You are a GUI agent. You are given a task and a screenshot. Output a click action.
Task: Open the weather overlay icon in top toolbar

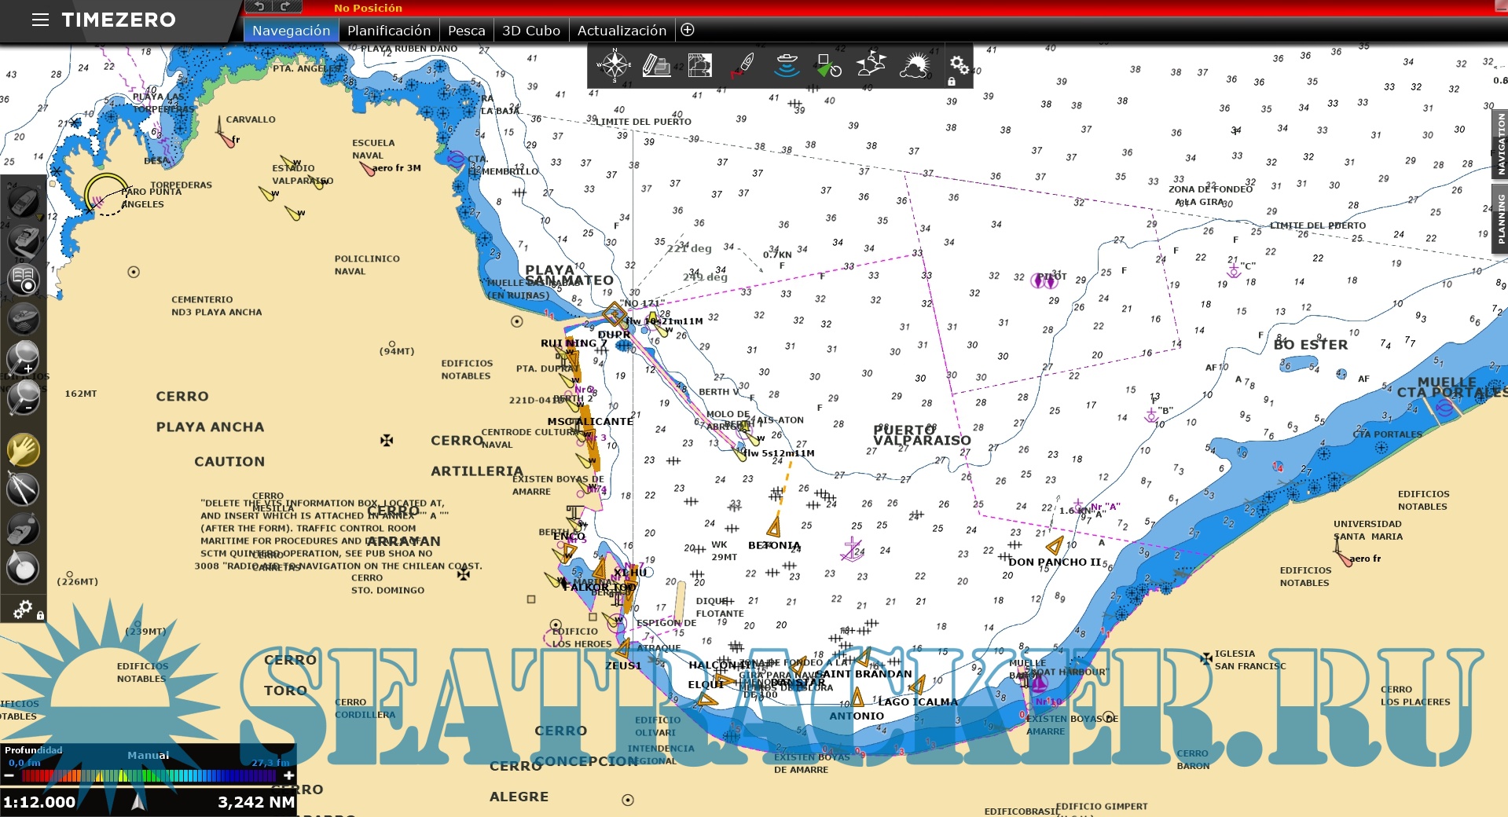click(914, 67)
